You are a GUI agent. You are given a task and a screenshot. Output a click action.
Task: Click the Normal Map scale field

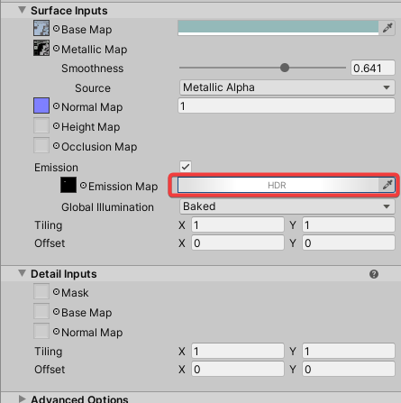287,105
